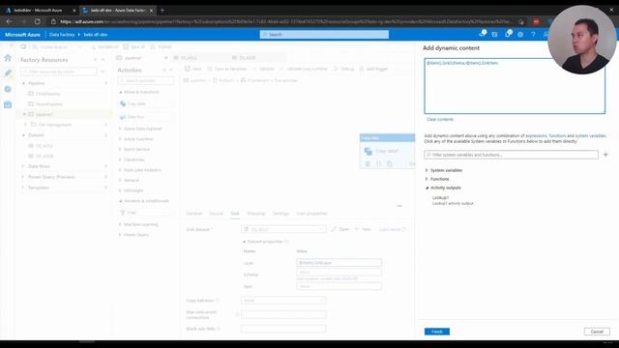Click New next to Sink dataset
This screenshot has height=348, width=619.
click(x=363, y=229)
